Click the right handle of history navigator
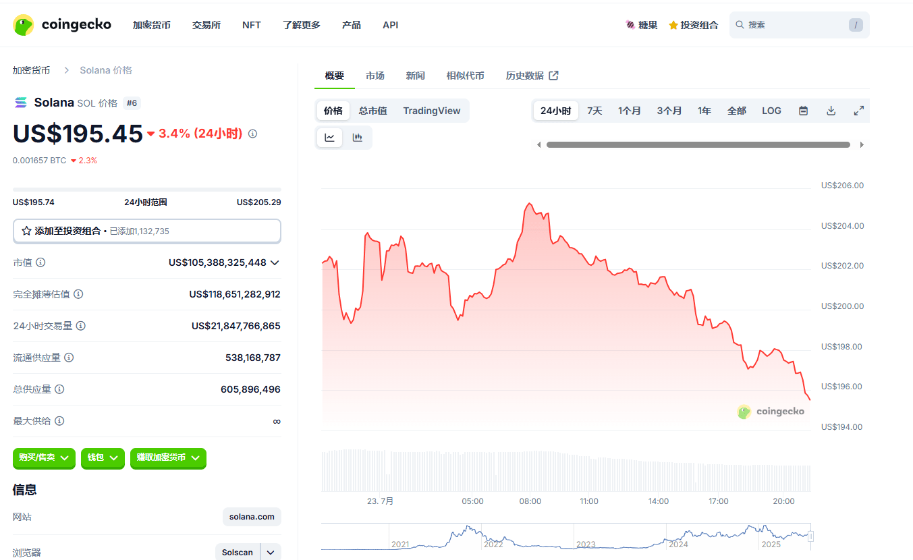 pos(811,536)
